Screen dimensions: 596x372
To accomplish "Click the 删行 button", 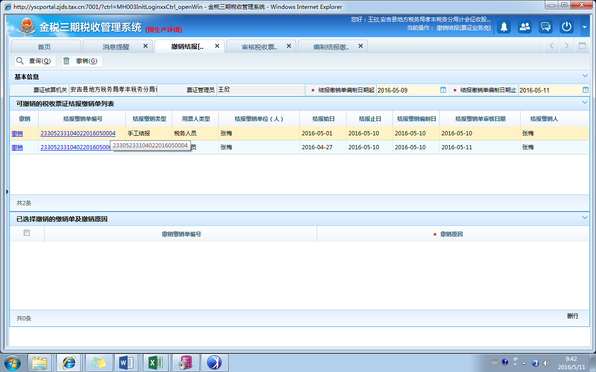I will (573, 316).
